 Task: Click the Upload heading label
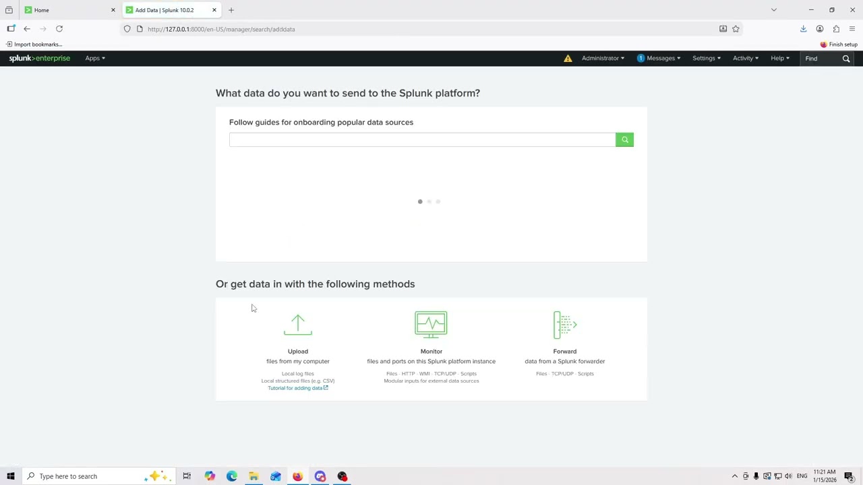(298, 352)
